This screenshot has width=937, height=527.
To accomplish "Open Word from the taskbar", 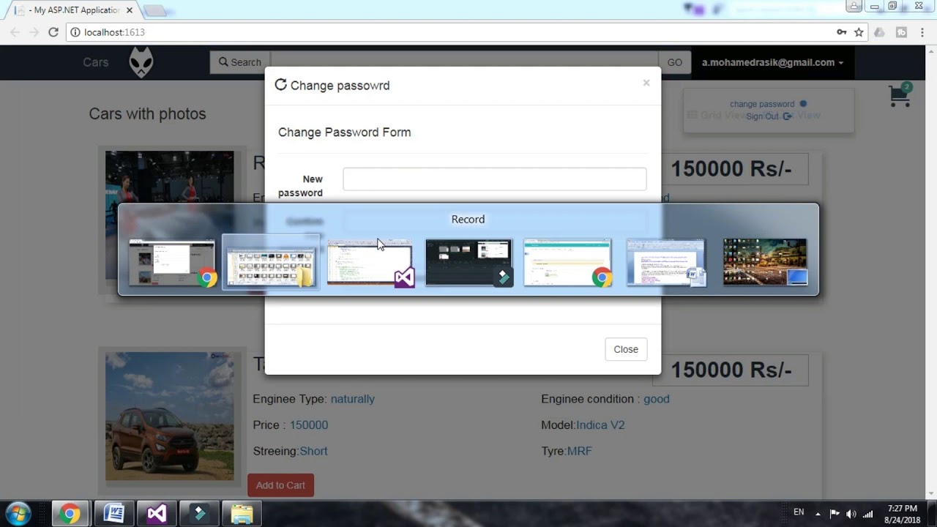I will (113, 514).
